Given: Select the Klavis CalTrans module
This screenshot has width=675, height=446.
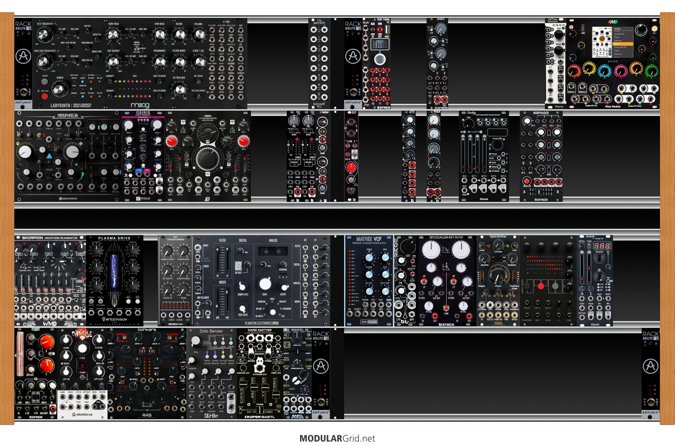Looking at the screenshot, I should (x=556, y=64).
